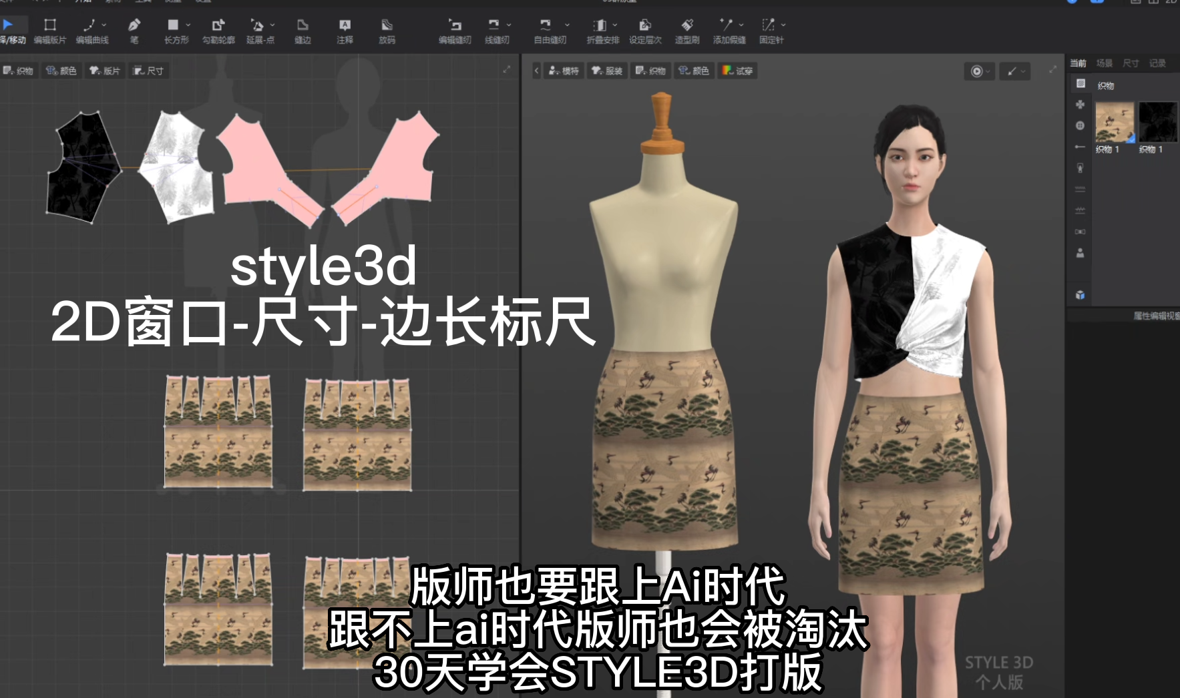The width and height of the screenshot is (1180, 698).
Task: Select the black bodice pattern piece
Action: [83, 167]
